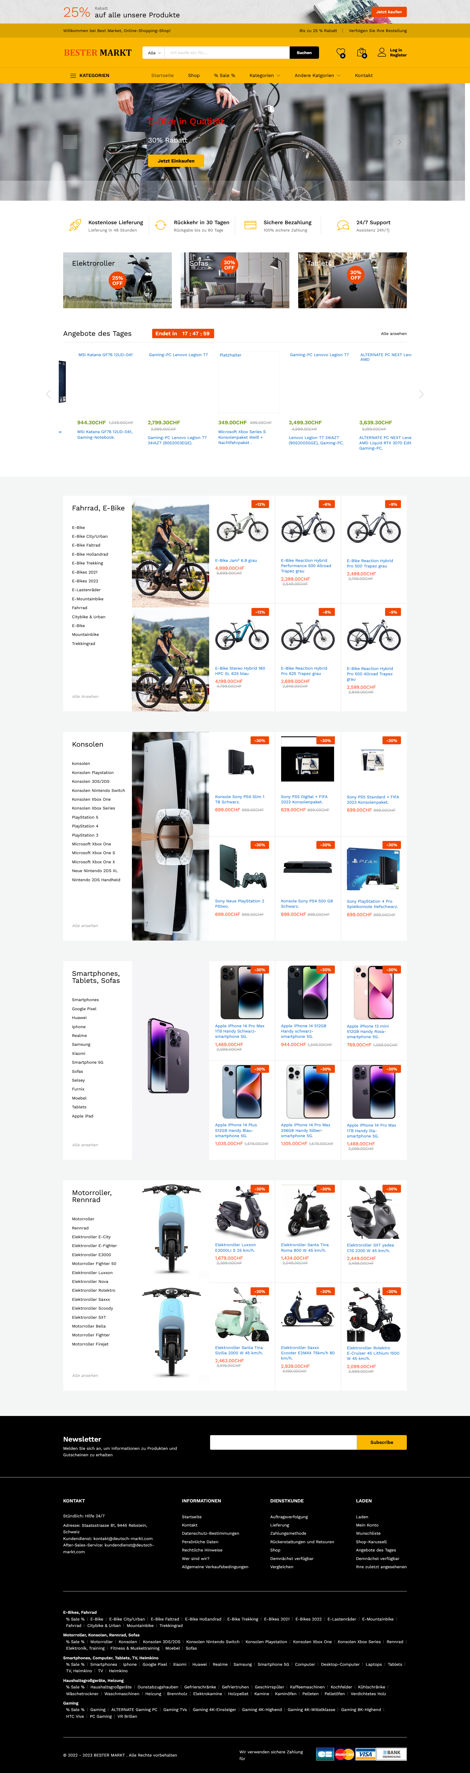Open the Shop menu item
The height and width of the screenshot is (1773, 470).
pyautogui.click(x=194, y=76)
